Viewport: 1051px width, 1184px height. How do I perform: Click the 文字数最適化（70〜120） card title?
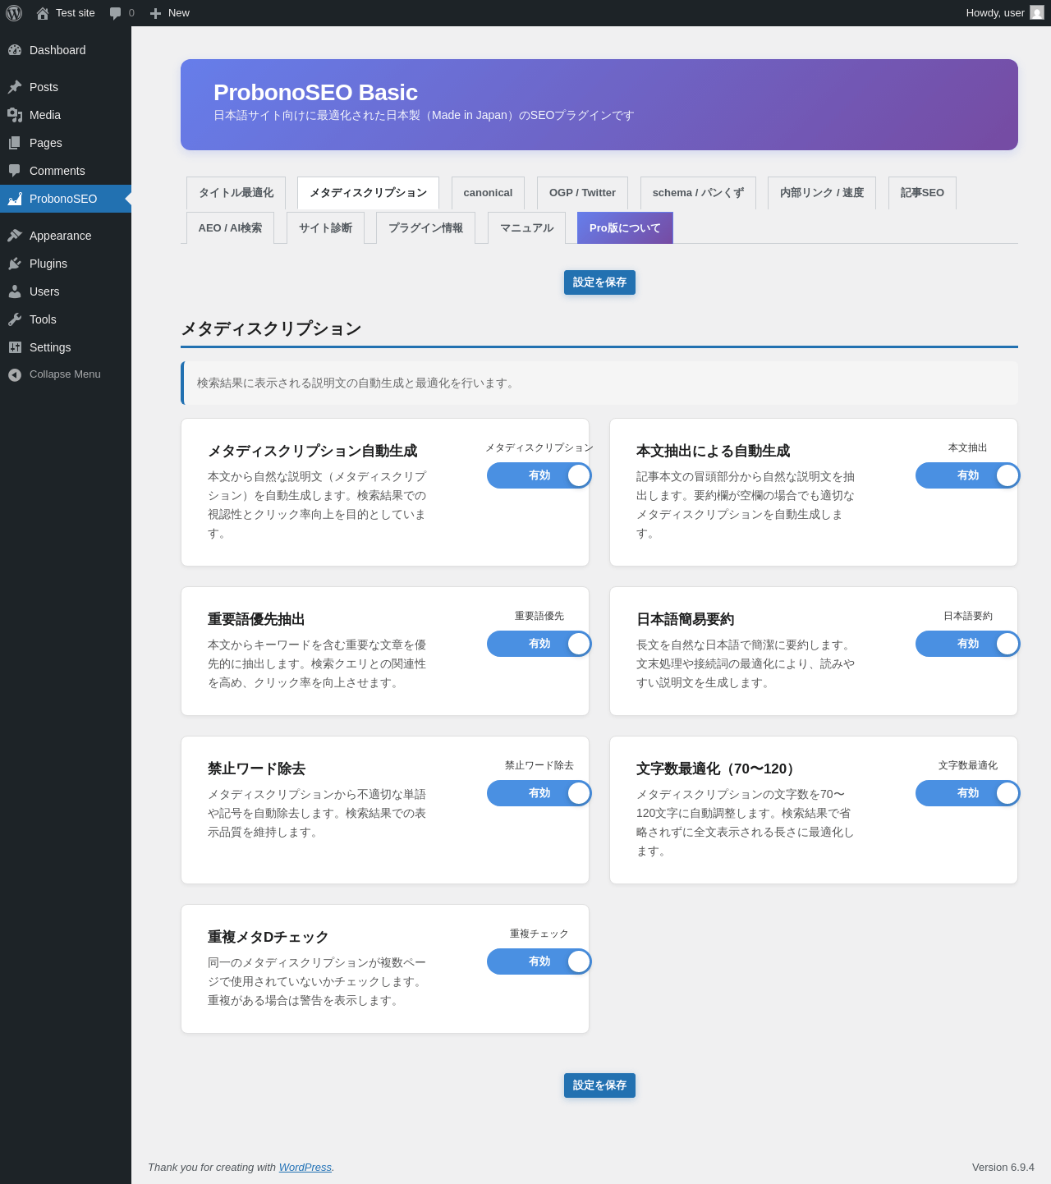[x=718, y=769]
